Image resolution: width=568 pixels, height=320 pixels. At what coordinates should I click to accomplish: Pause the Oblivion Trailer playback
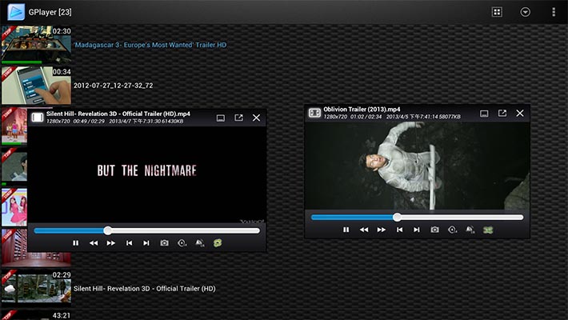346,230
